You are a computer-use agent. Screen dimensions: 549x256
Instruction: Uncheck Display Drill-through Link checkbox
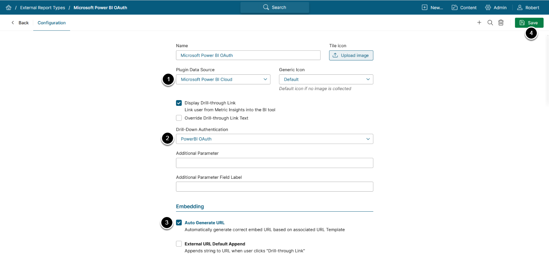(179, 103)
